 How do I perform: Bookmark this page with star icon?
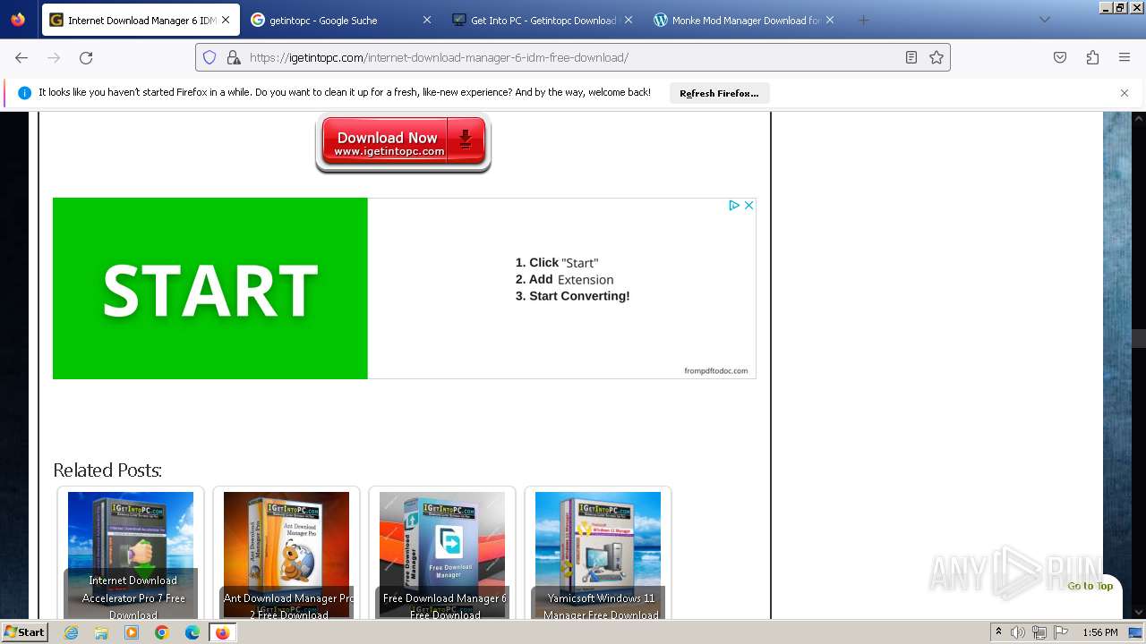point(936,57)
